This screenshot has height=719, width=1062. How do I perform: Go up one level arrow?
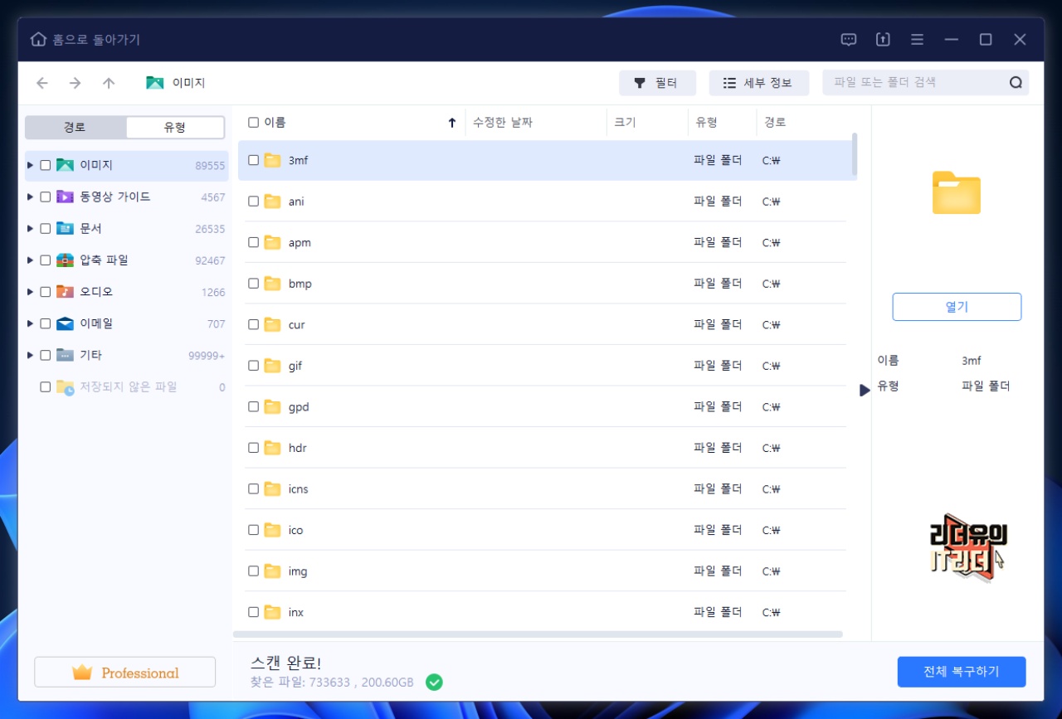click(109, 83)
